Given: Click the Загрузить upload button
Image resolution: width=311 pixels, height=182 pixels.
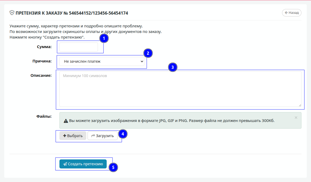Looking at the screenshot, I should [102, 136].
